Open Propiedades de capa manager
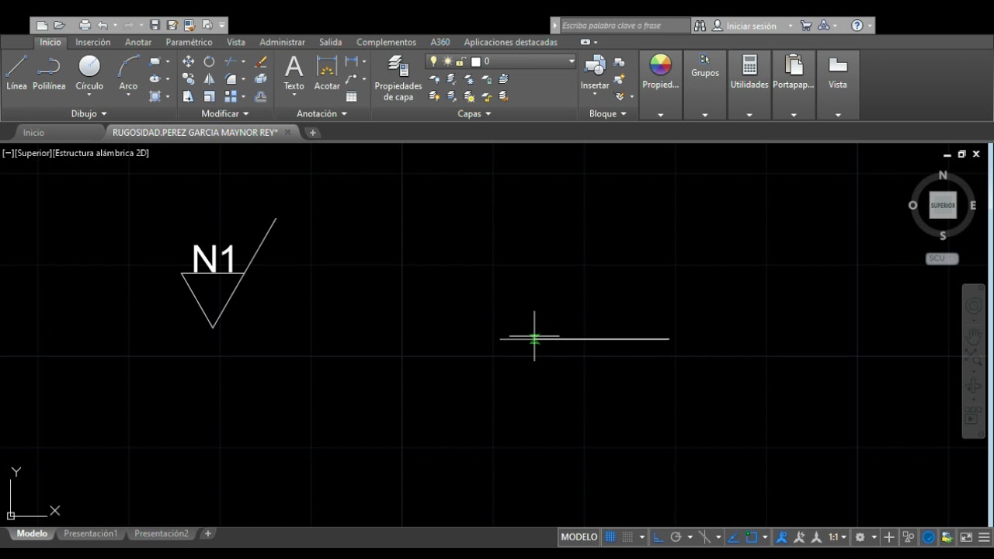Image resolution: width=994 pixels, height=559 pixels. [x=398, y=78]
